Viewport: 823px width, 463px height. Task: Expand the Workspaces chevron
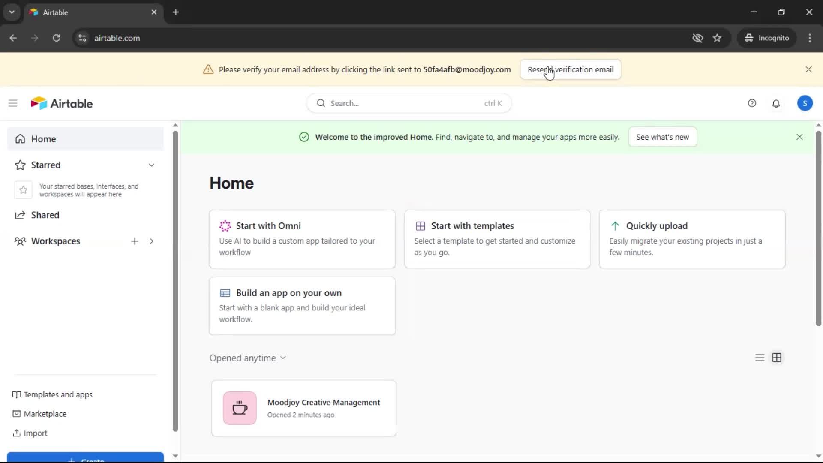pos(151,241)
